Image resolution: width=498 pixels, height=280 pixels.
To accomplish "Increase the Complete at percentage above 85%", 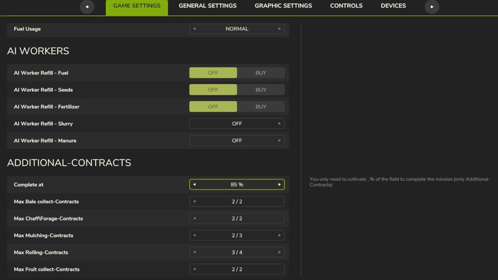I will coord(279,184).
